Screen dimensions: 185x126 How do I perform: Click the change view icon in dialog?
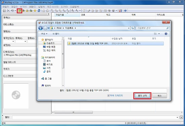click(x=155, y=34)
